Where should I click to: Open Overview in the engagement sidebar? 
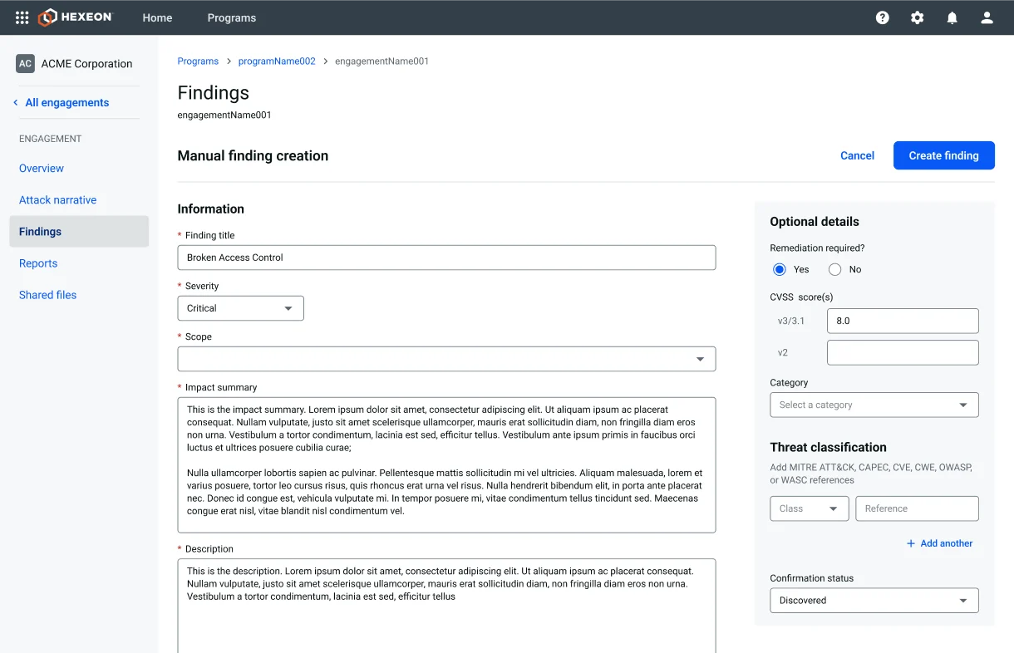42,168
